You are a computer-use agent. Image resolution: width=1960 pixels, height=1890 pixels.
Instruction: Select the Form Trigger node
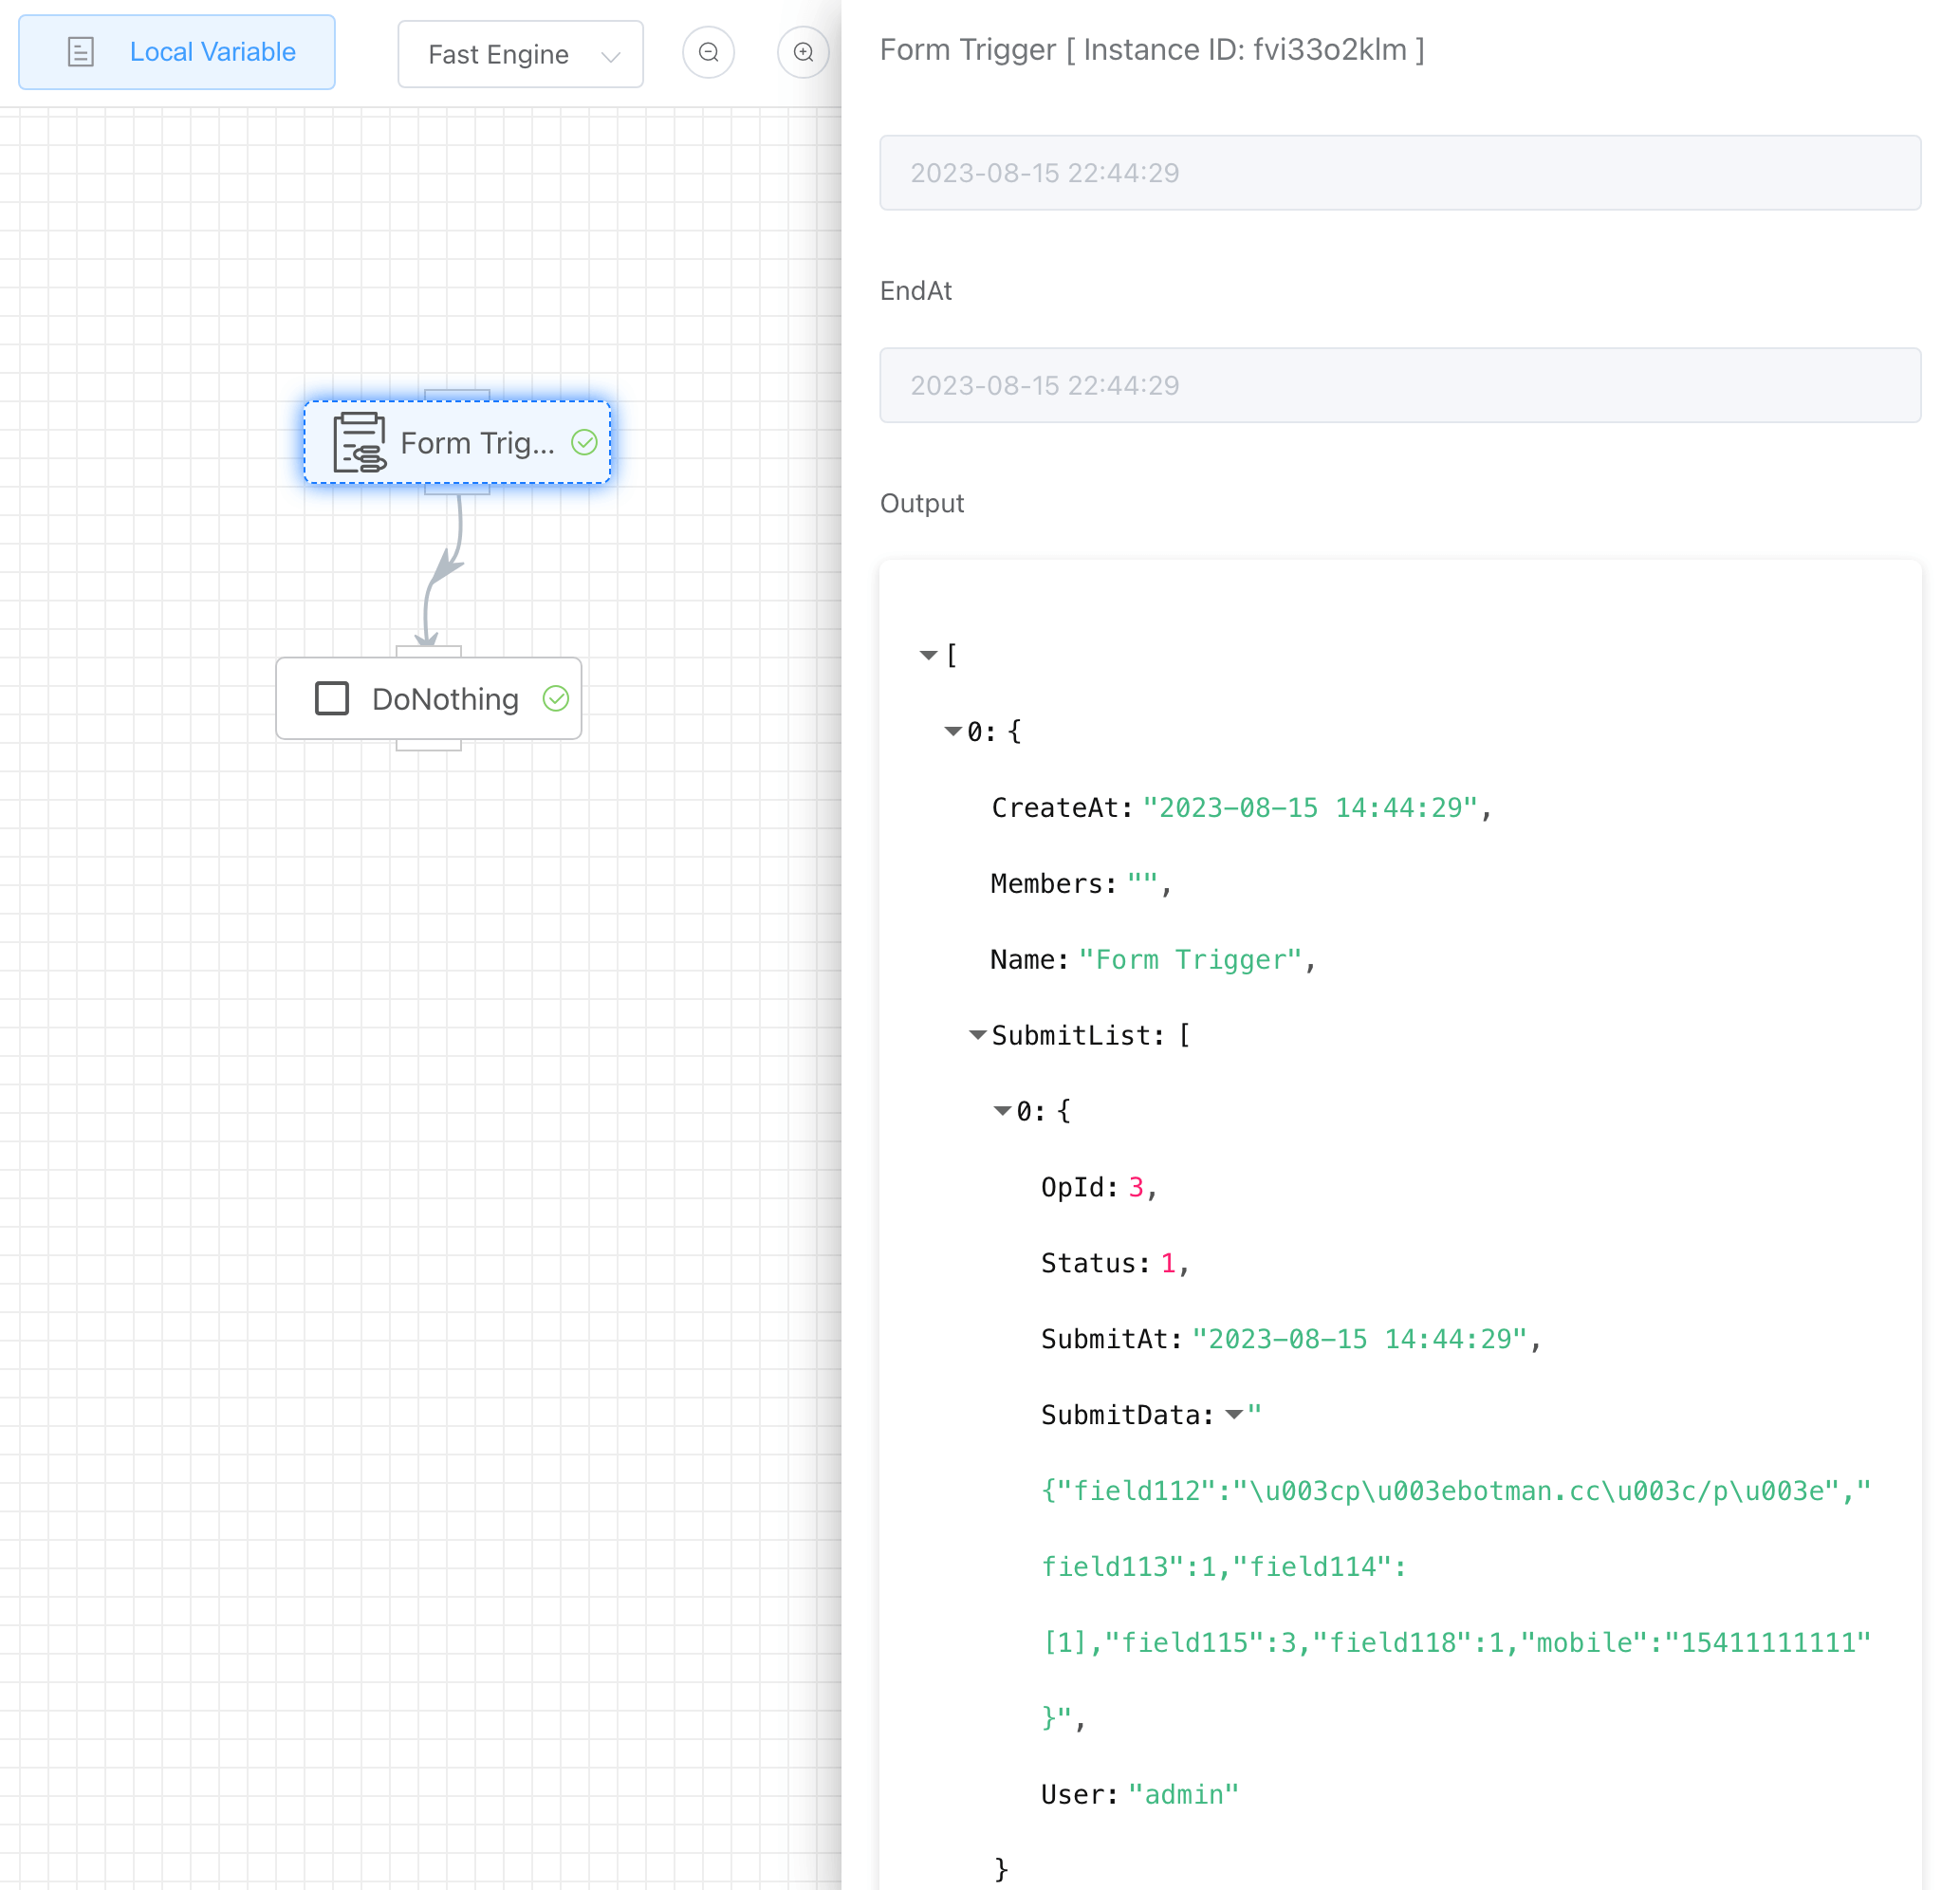coord(457,442)
